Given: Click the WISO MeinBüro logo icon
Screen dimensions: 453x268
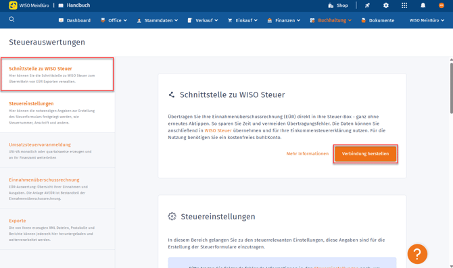Looking at the screenshot, I should [13, 5].
